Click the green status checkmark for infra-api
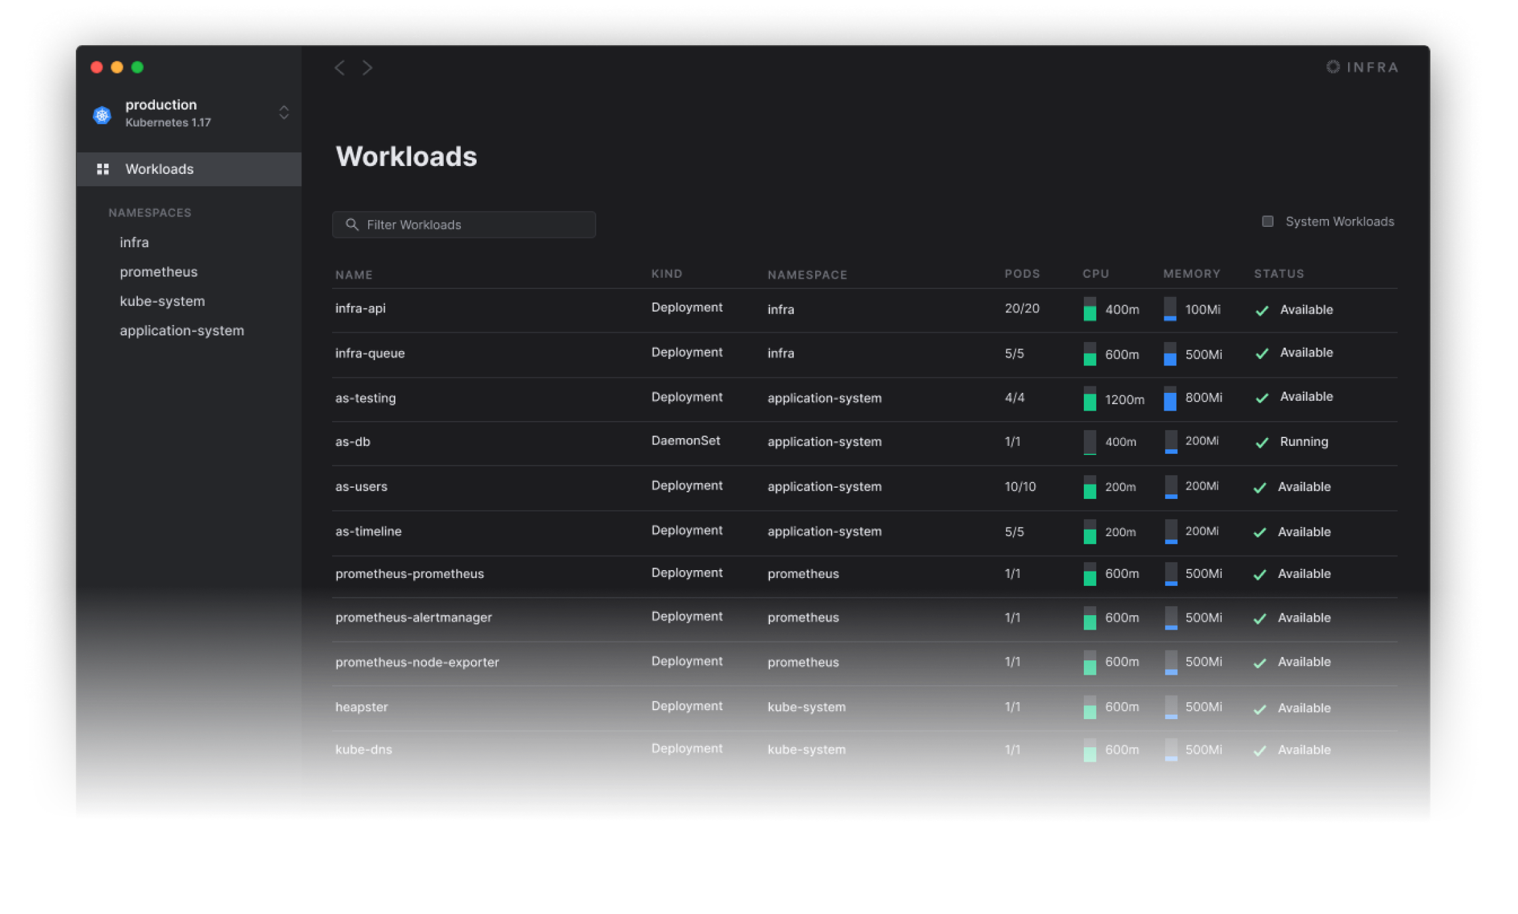This screenshot has height=914, width=1518. 1262,310
